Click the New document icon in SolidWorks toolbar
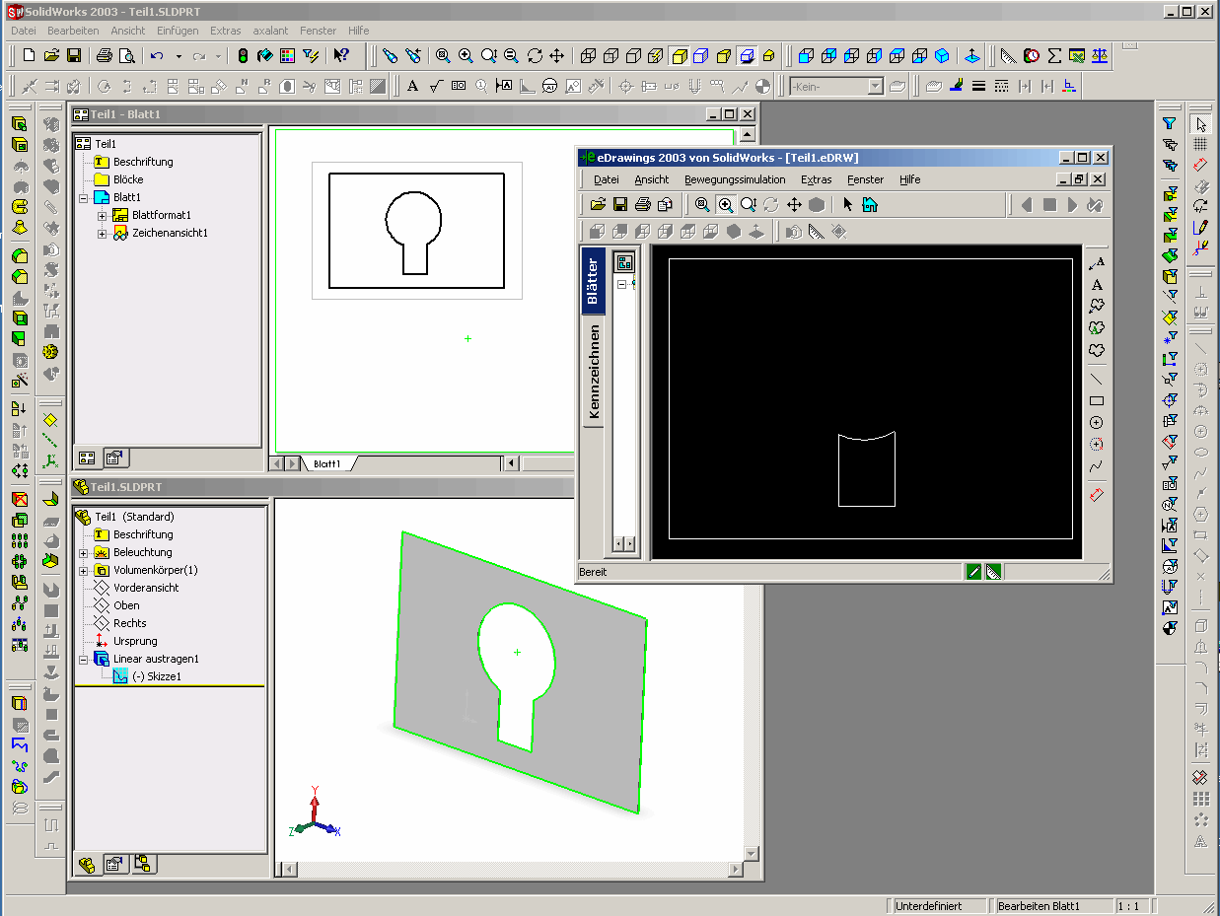The width and height of the screenshot is (1220, 916). [x=29, y=56]
